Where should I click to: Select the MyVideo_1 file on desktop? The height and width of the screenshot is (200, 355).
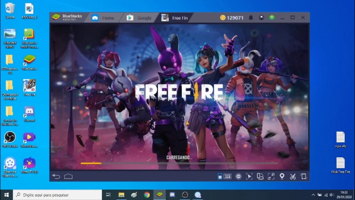29,11
